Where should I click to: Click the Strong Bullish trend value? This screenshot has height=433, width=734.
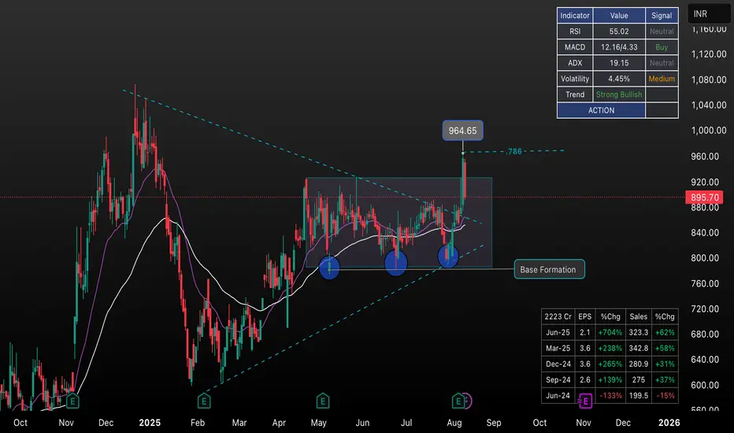pos(619,94)
